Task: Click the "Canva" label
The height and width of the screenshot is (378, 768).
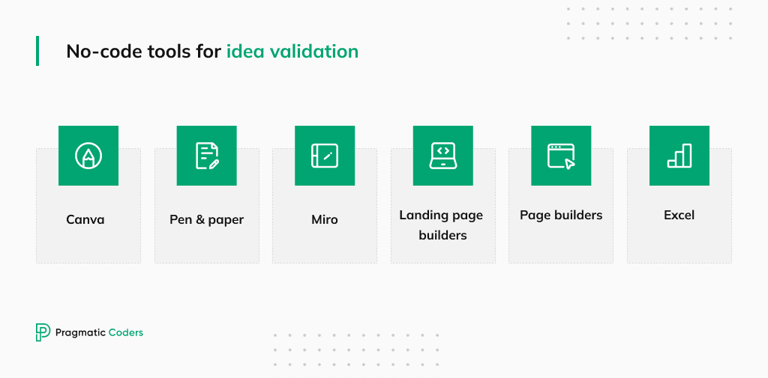Action: [85, 219]
